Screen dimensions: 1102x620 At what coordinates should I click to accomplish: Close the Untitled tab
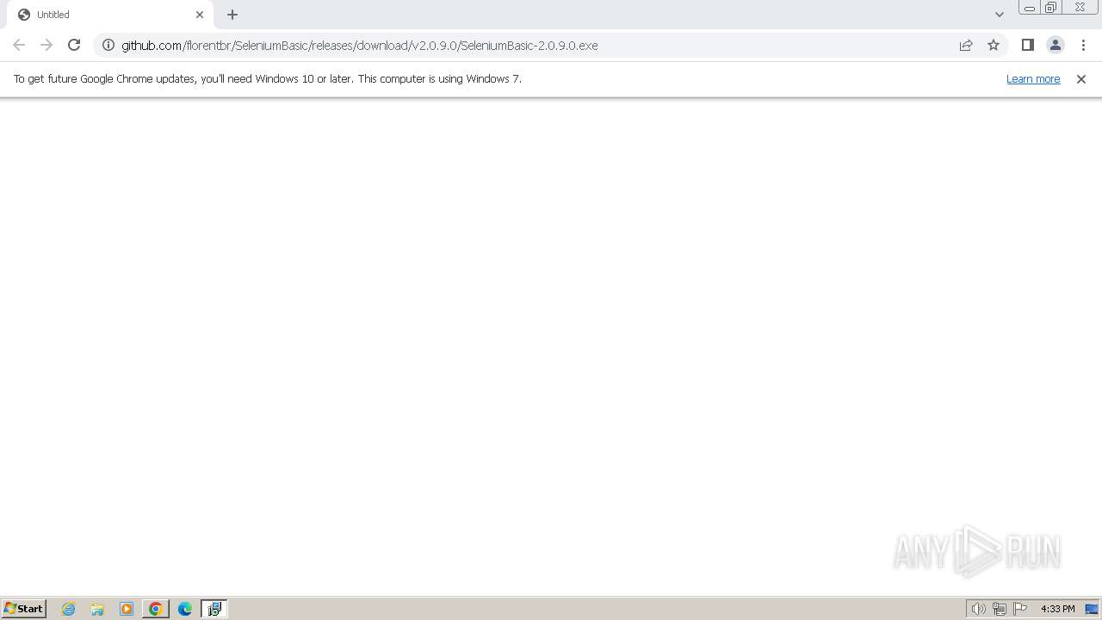(x=200, y=15)
